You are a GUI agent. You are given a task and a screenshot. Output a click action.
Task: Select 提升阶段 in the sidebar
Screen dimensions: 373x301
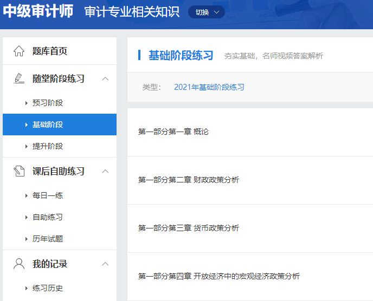pos(48,146)
